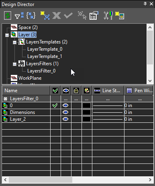The height and width of the screenshot is (186, 155).
Task: Click the lock column header icon
Action: tap(76, 91)
